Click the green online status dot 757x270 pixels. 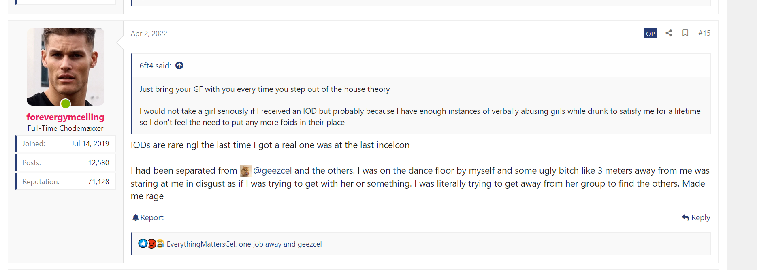[x=66, y=104]
